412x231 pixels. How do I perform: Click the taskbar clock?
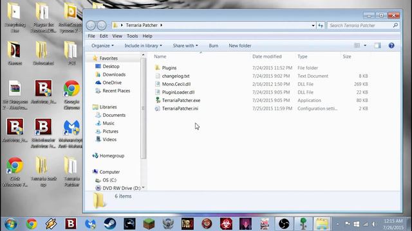pos(393,224)
